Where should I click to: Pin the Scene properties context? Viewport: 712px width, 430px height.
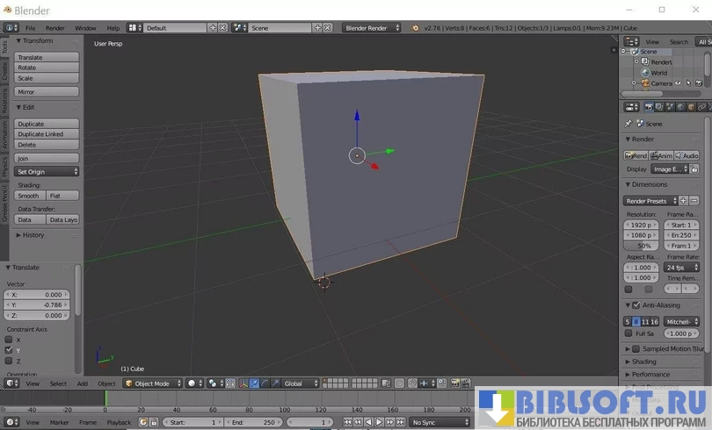point(628,124)
